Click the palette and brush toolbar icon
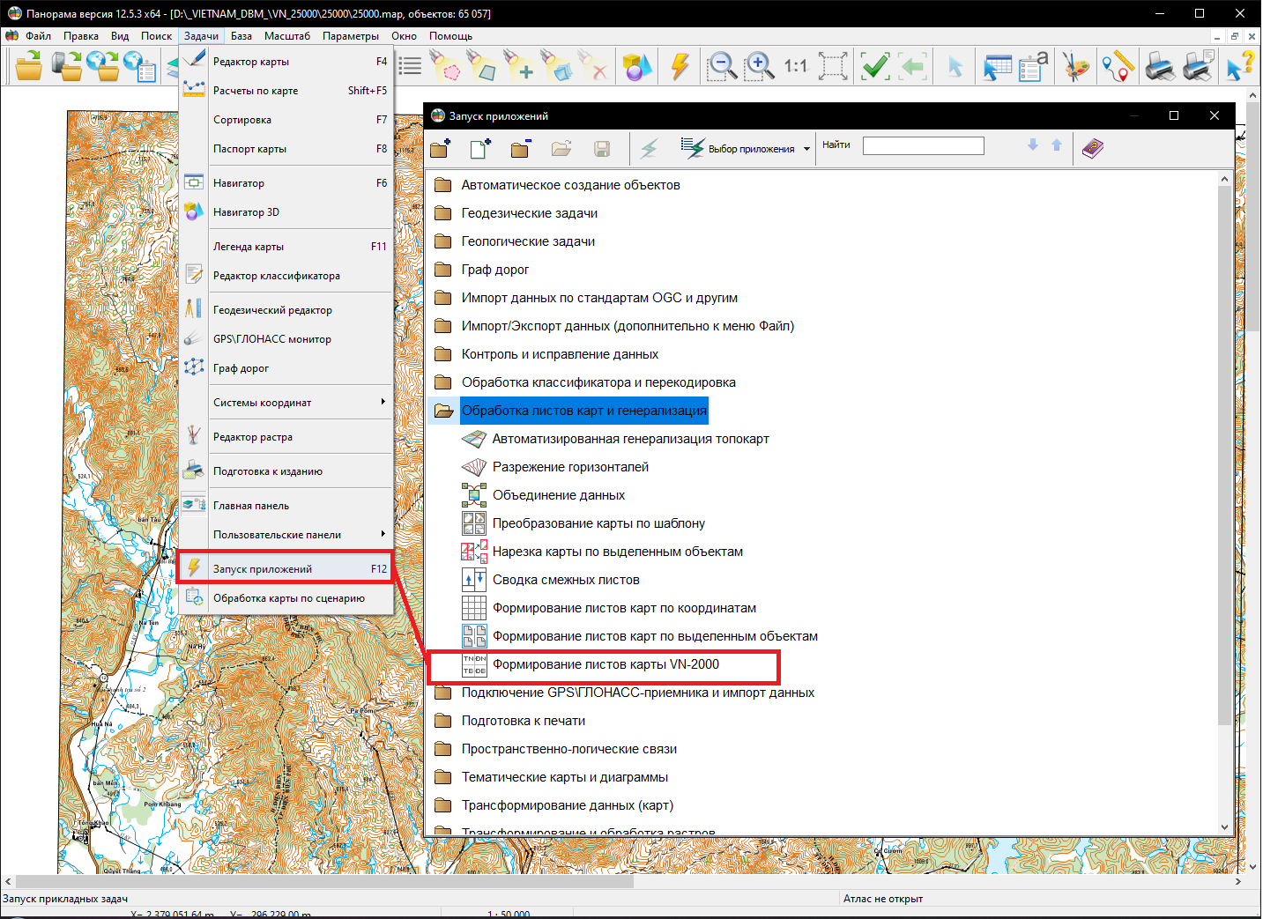This screenshot has width=1263, height=919. tap(1075, 66)
